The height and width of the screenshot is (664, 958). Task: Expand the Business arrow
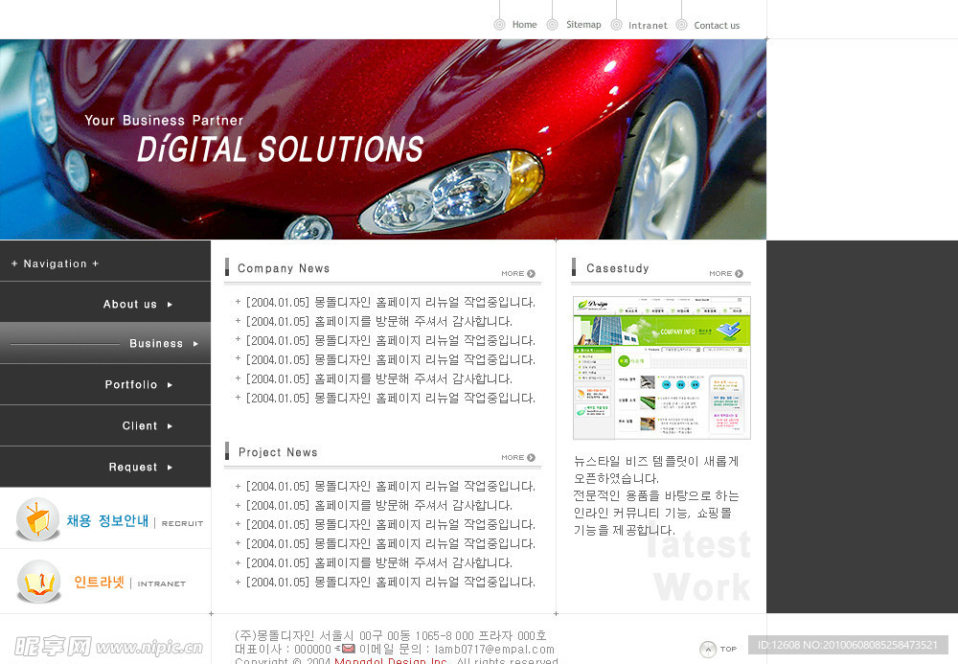pyautogui.click(x=195, y=344)
